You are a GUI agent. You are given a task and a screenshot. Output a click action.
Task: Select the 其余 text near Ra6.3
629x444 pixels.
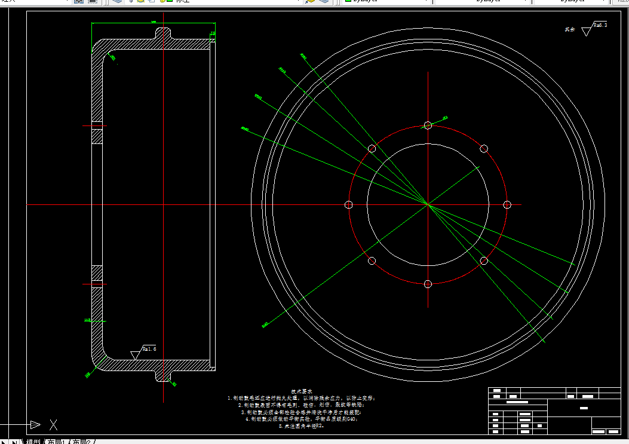point(570,29)
